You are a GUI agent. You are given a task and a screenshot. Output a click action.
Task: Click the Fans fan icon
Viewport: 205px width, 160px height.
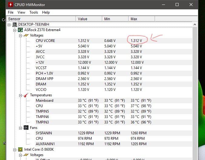pos(26,128)
